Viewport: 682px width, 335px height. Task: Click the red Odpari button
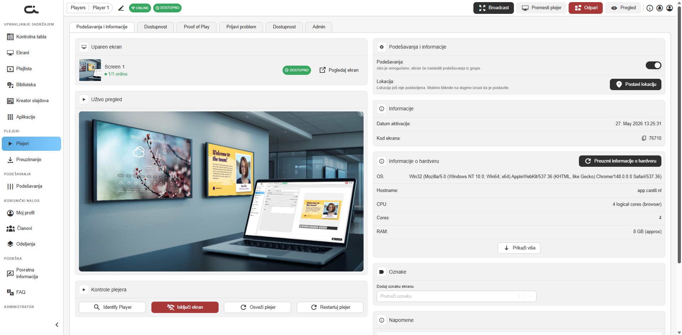click(586, 8)
